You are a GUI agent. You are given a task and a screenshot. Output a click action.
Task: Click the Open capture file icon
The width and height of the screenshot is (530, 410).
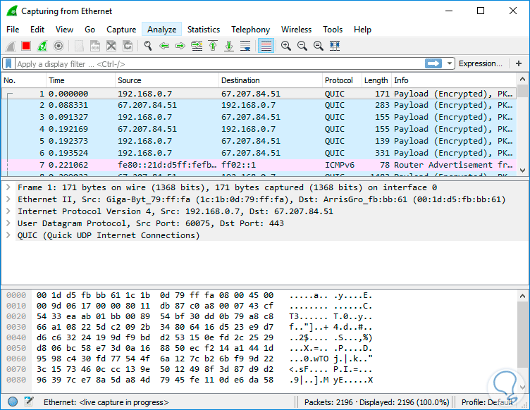point(79,46)
